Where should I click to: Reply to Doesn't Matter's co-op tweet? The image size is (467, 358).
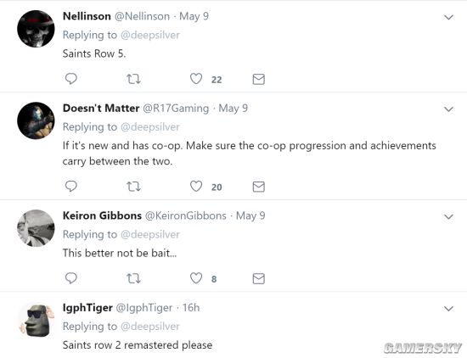coord(70,187)
